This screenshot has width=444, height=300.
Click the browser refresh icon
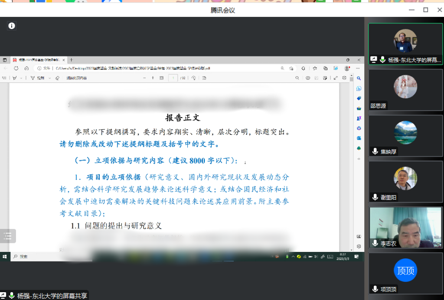click(x=16, y=68)
